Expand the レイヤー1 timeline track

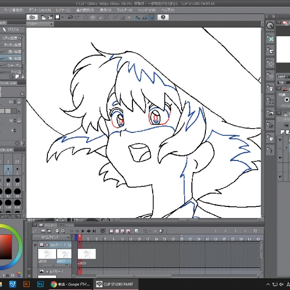tap(47, 272)
